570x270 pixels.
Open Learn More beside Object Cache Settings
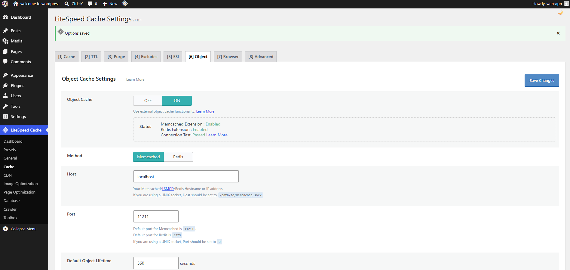coord(135,79)
